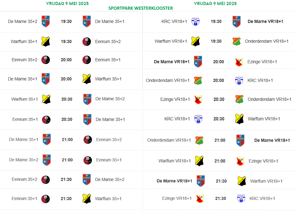295x213 pixels.
Task: Click KRC logo in KRC–De Marne 19:30 match
Action: pos(195,22)
